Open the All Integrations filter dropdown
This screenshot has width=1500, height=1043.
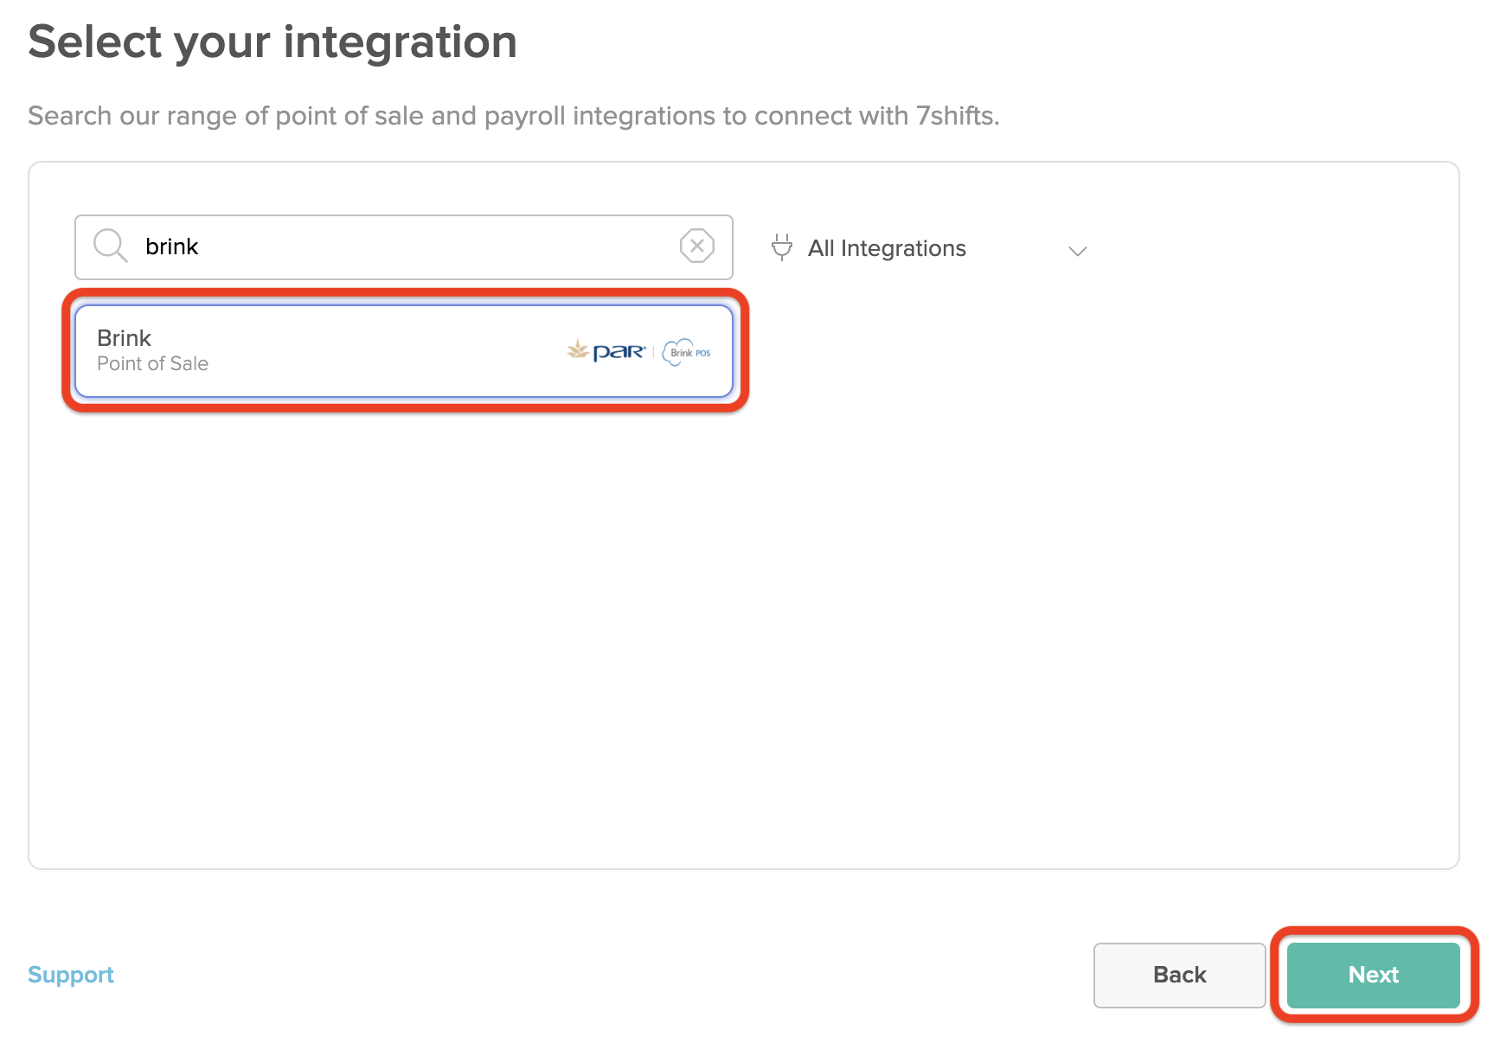click(x=926, y=249)
